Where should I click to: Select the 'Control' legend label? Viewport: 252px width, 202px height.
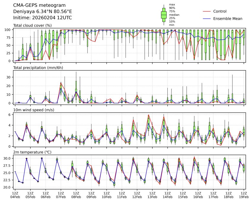[x=220, y=11]
